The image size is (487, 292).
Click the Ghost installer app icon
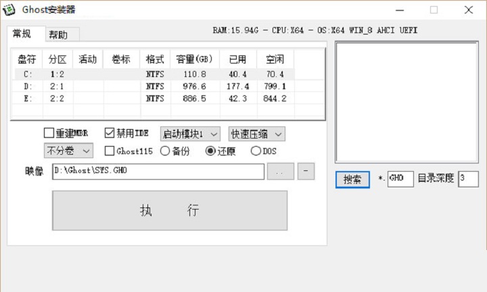[x=9, y=9]
